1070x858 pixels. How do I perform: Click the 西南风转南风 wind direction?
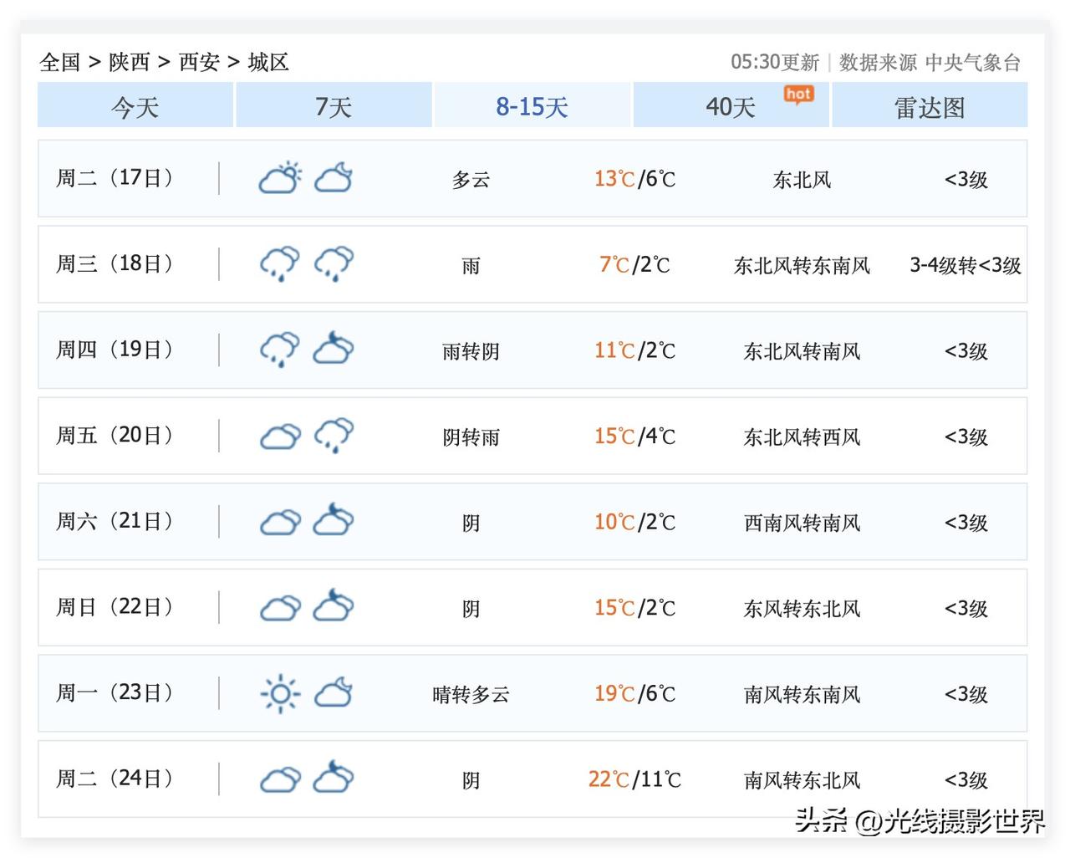click(802, 523)
